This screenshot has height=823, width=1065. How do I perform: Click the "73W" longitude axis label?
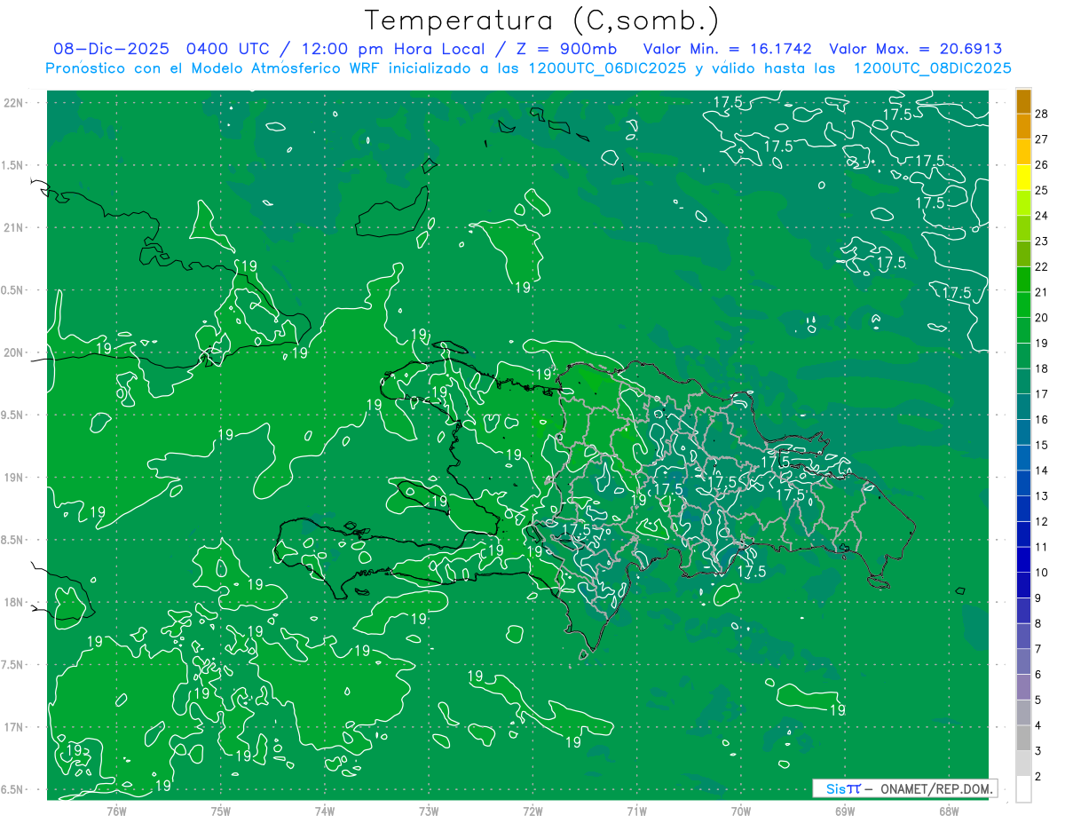429,811
